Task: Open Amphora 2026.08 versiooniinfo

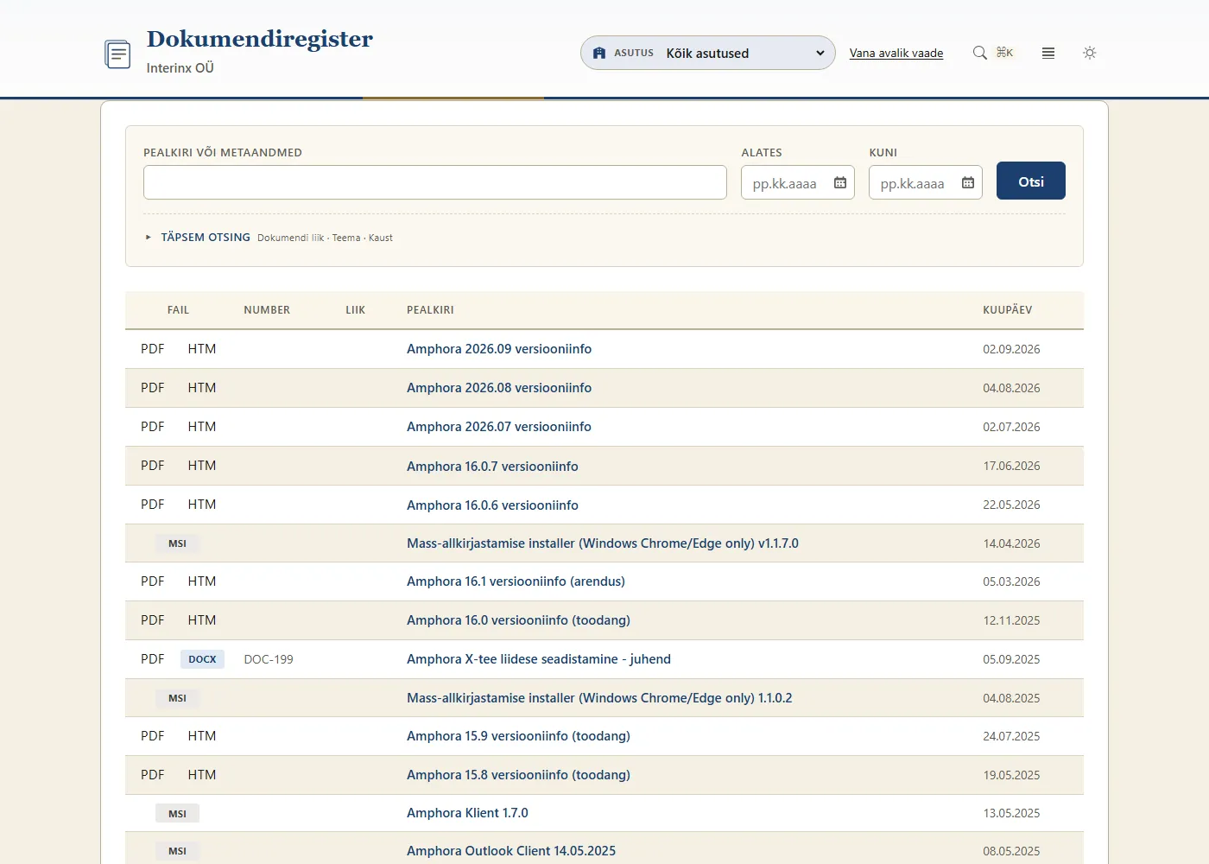Action: (499, 388)
